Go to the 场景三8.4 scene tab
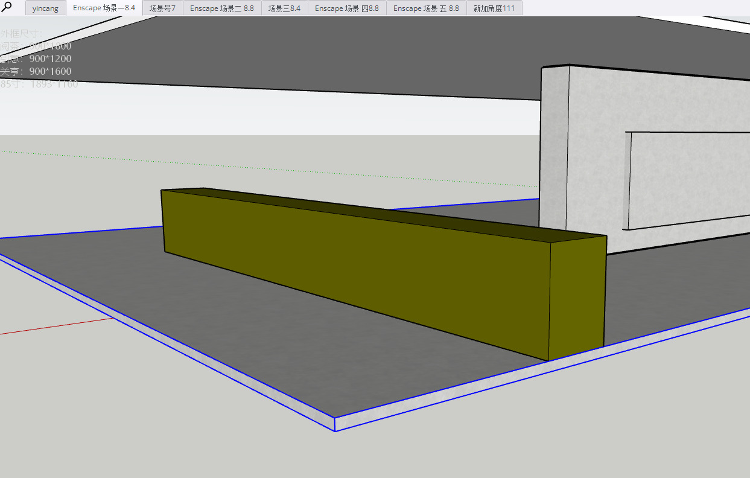 pos(284,8)
